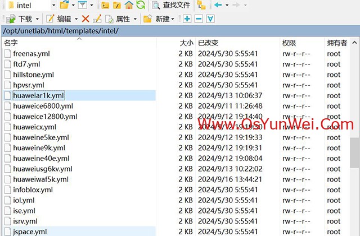Click the file icon beside ftd7.yml
Screen dimensions: 360x236
[x=8, y=64]
